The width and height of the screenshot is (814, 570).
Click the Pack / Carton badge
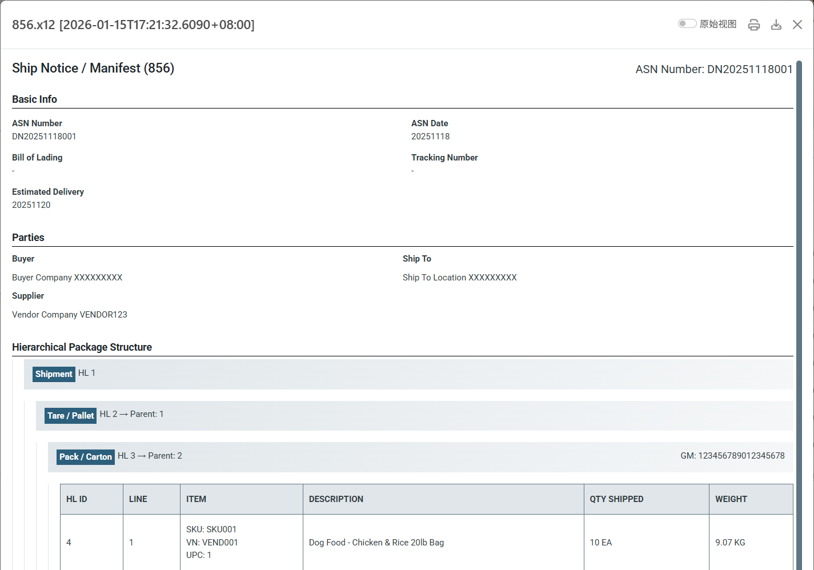(x=86, y=457)
